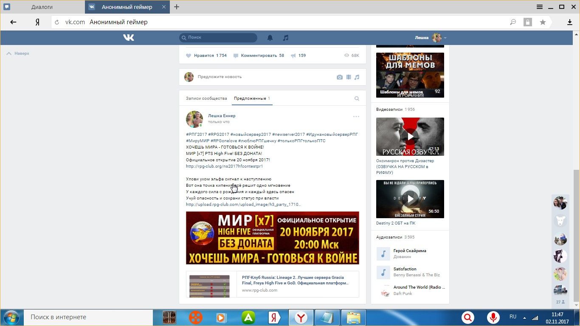Click the Yandex Я home button
Image resolution: width=580 pixels, height=326 pixels.
[37, 22]
